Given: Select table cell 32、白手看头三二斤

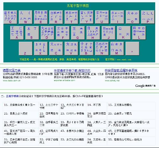Looking at the screenshot, I should (x=49, y=124).
